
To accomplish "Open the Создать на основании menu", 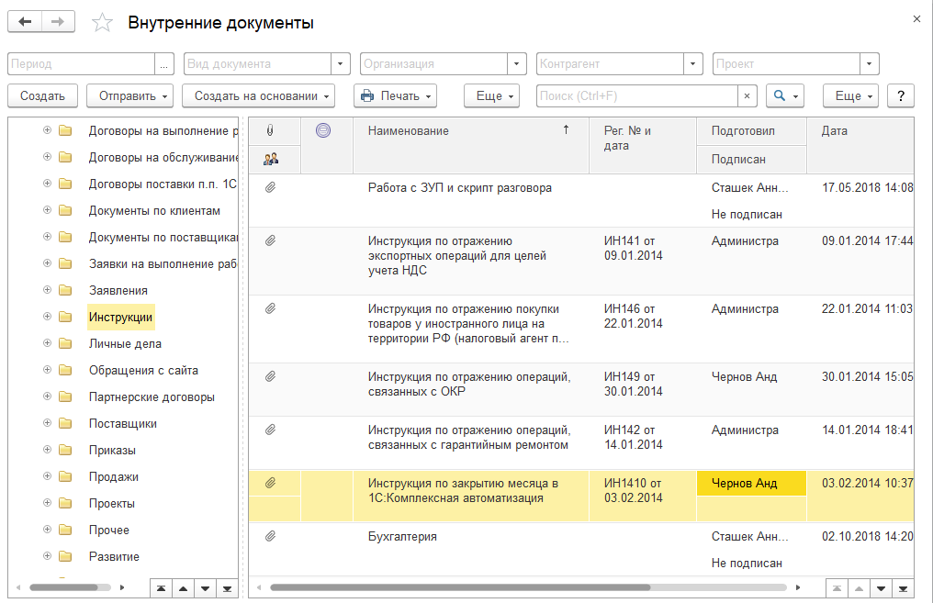I will (258, 95).
